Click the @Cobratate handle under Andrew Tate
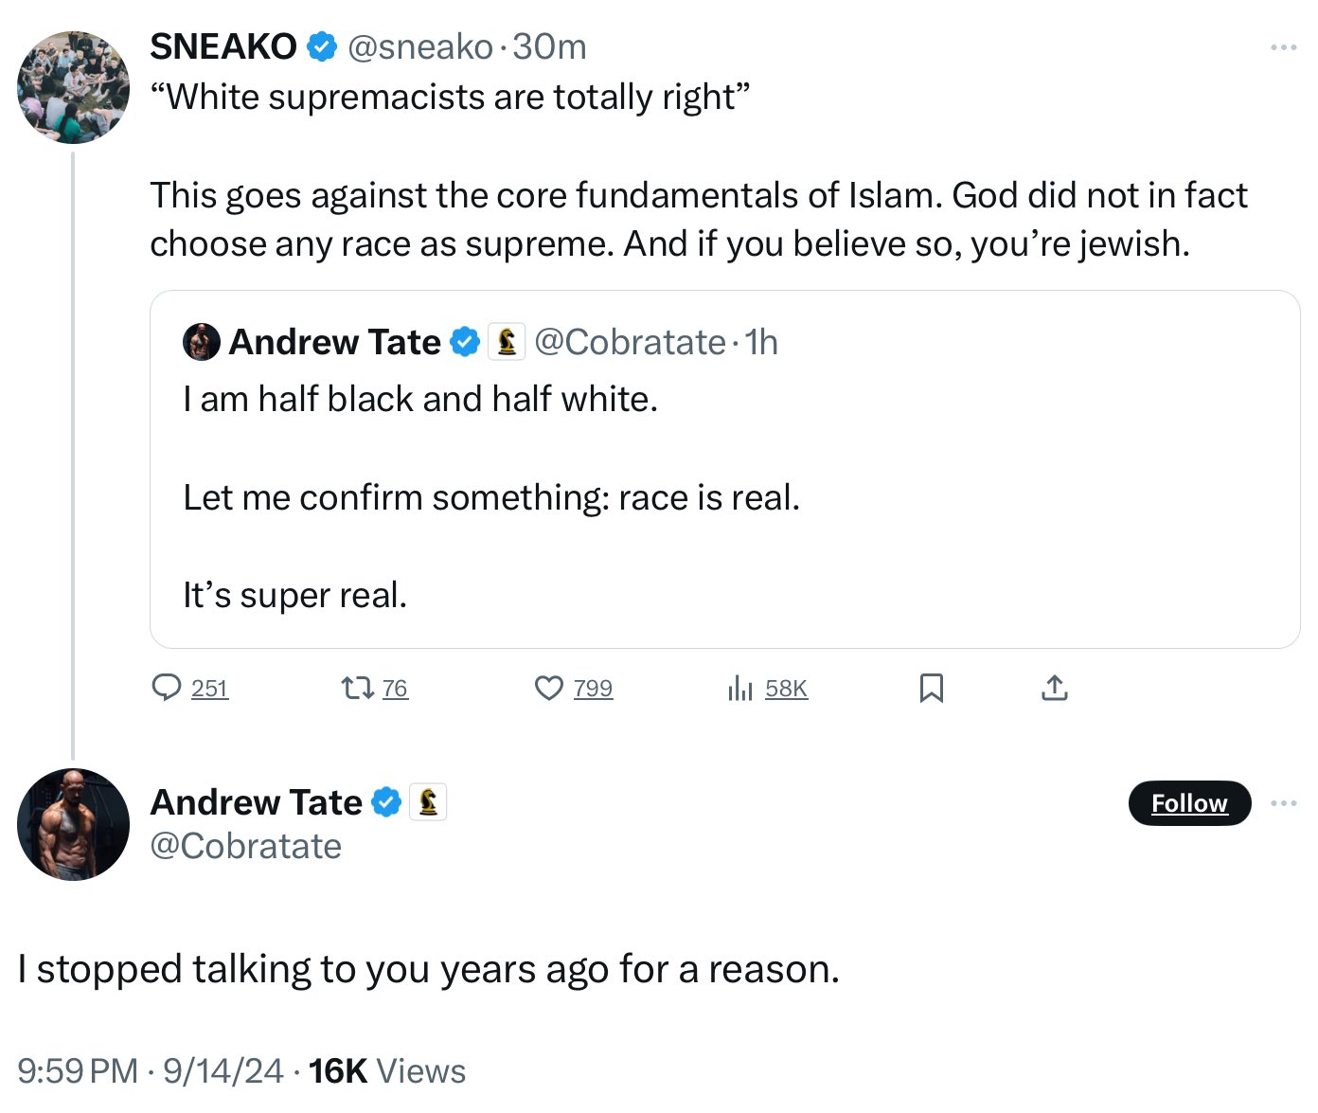 [x=246, y=846]
